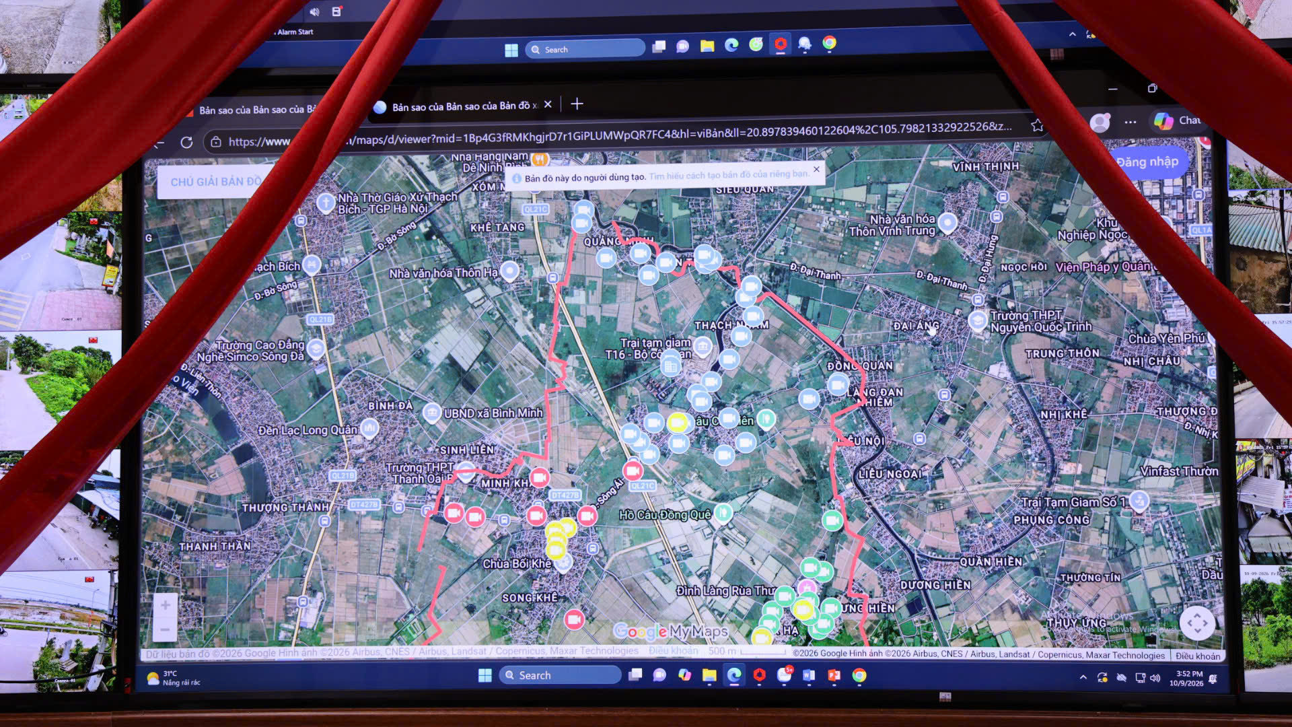Close the active map tab

548,104
